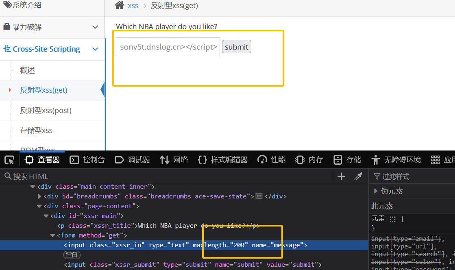Click the Which NBA player question text

click(x=167, y=27)
